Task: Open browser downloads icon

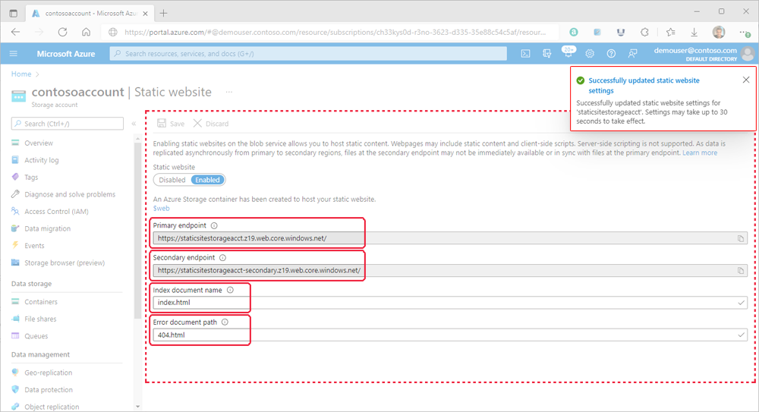Action: click(x=694, y=32)
